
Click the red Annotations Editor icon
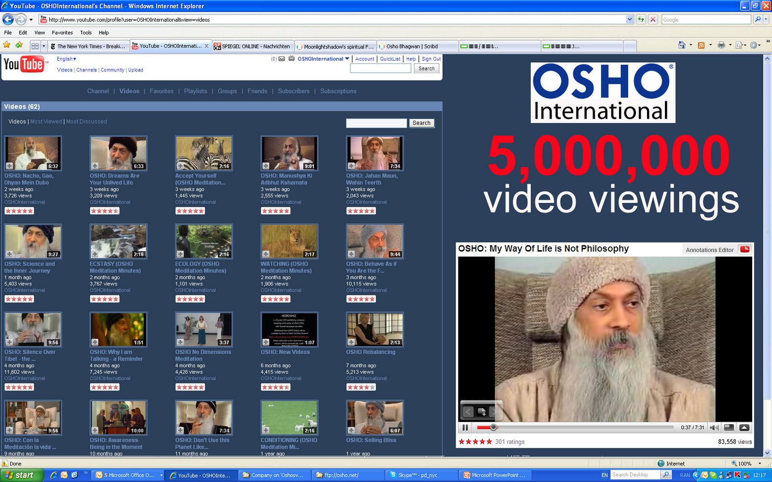[745, 249]
